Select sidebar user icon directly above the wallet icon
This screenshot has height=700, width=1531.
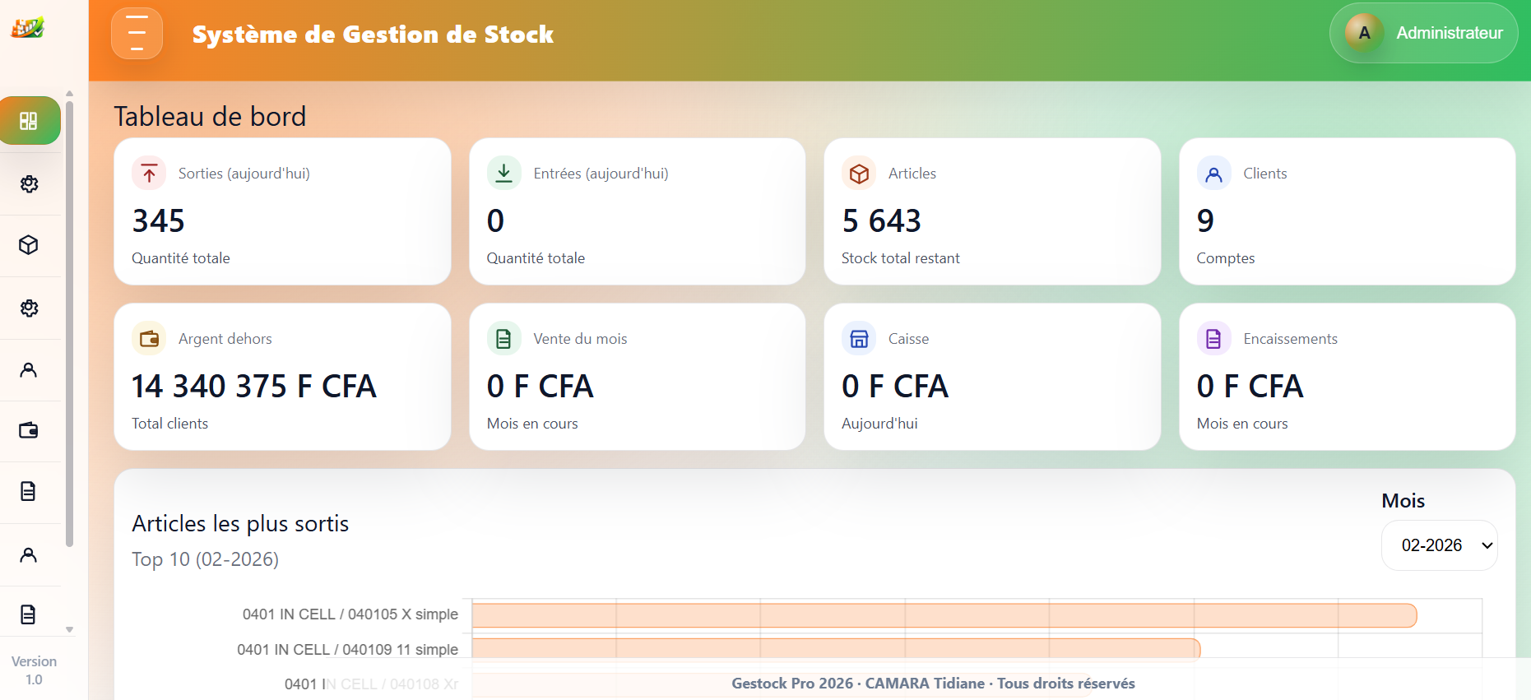click(29, 369)
